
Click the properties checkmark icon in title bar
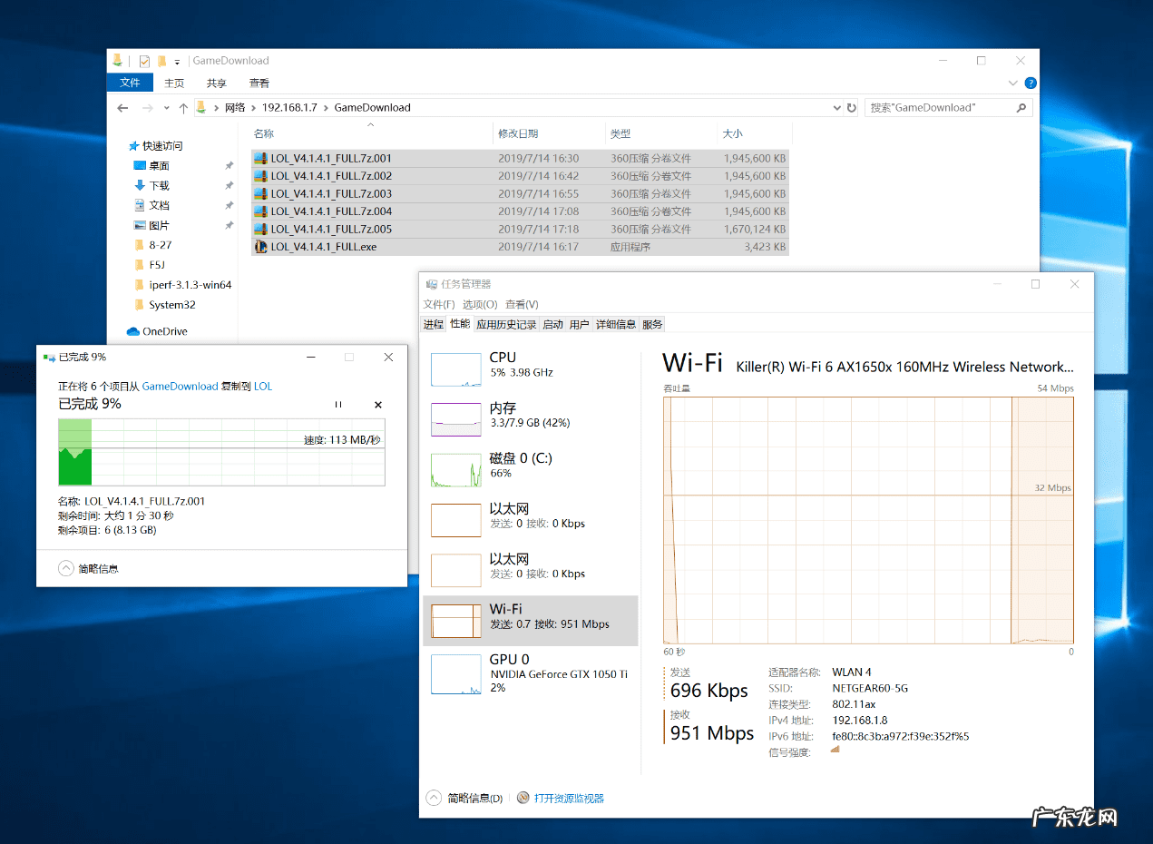coord(144,61)
